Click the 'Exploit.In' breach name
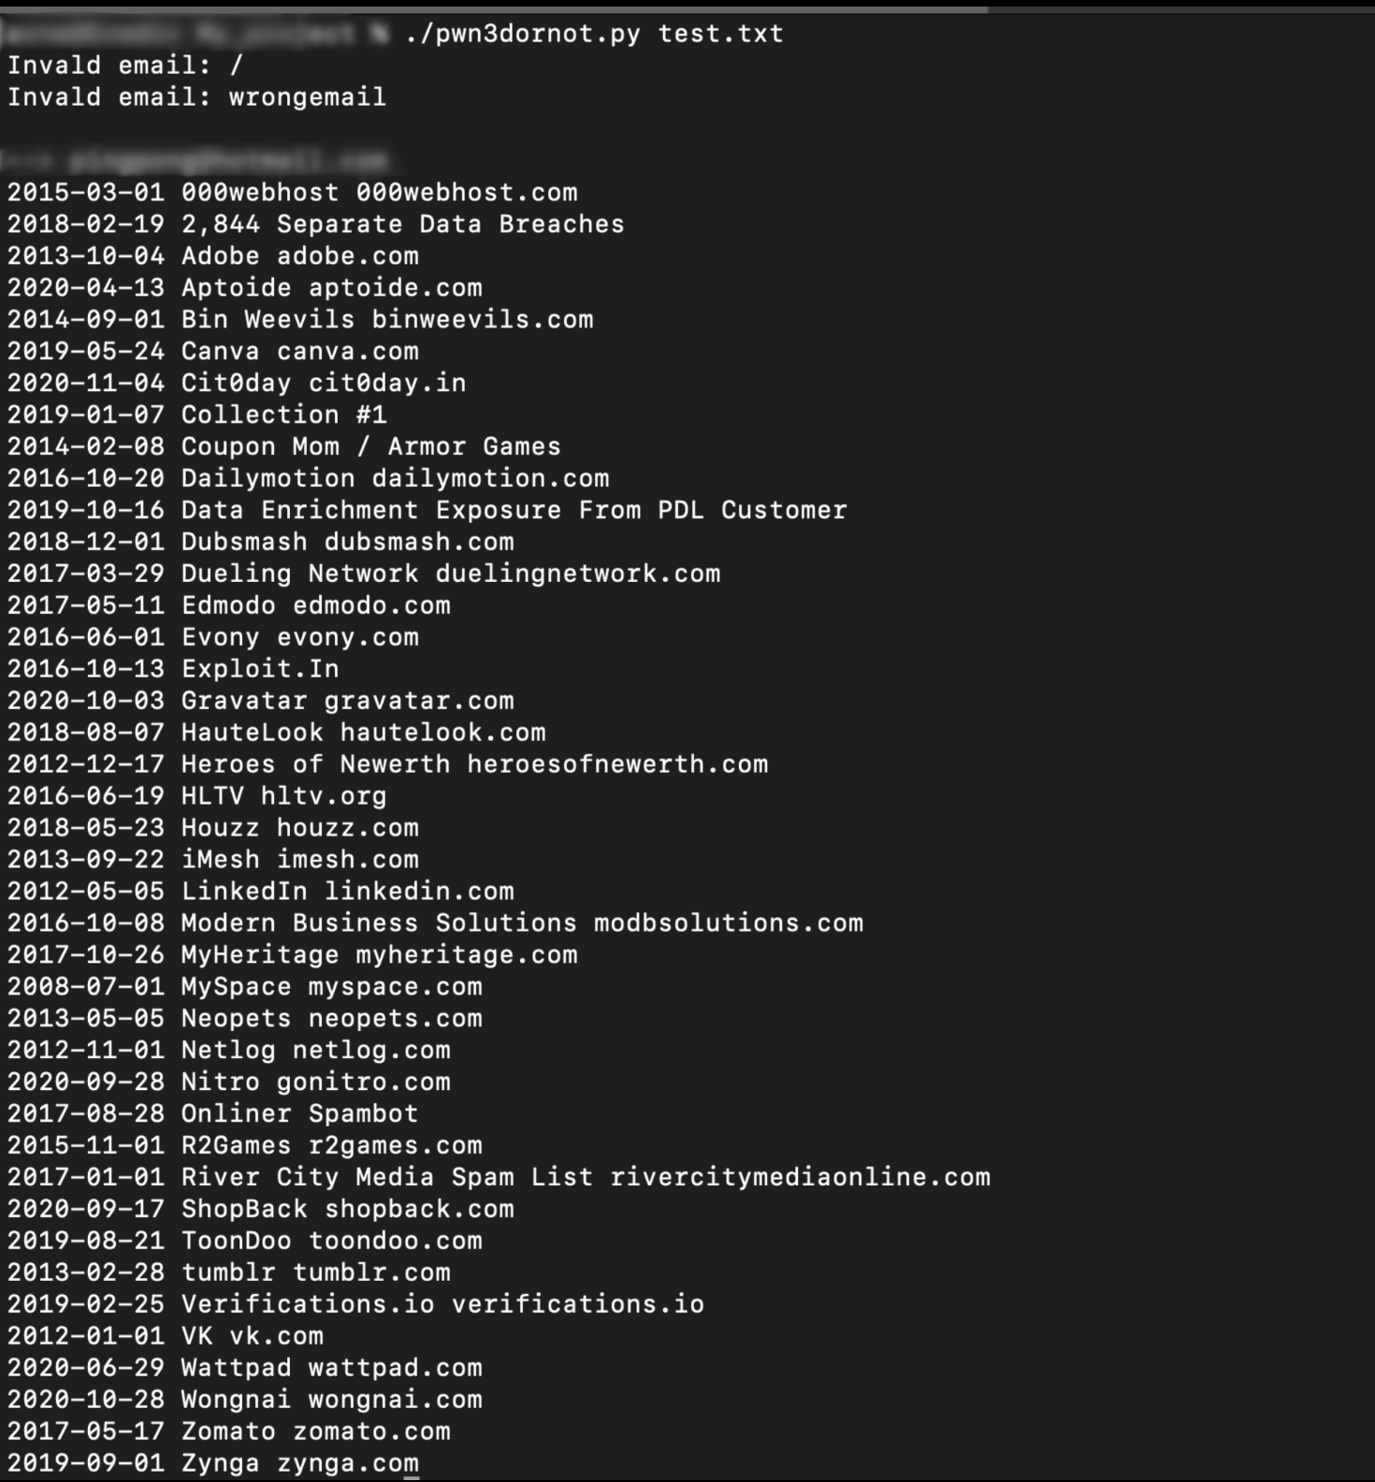 (260, 669)
